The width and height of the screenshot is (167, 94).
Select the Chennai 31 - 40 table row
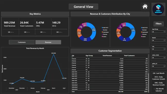(x=110, y=63)
